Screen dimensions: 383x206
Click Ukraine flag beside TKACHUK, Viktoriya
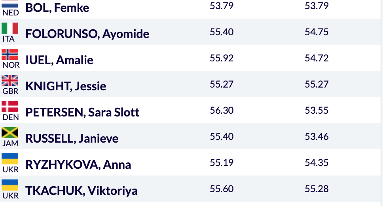(x=10, y=185)
